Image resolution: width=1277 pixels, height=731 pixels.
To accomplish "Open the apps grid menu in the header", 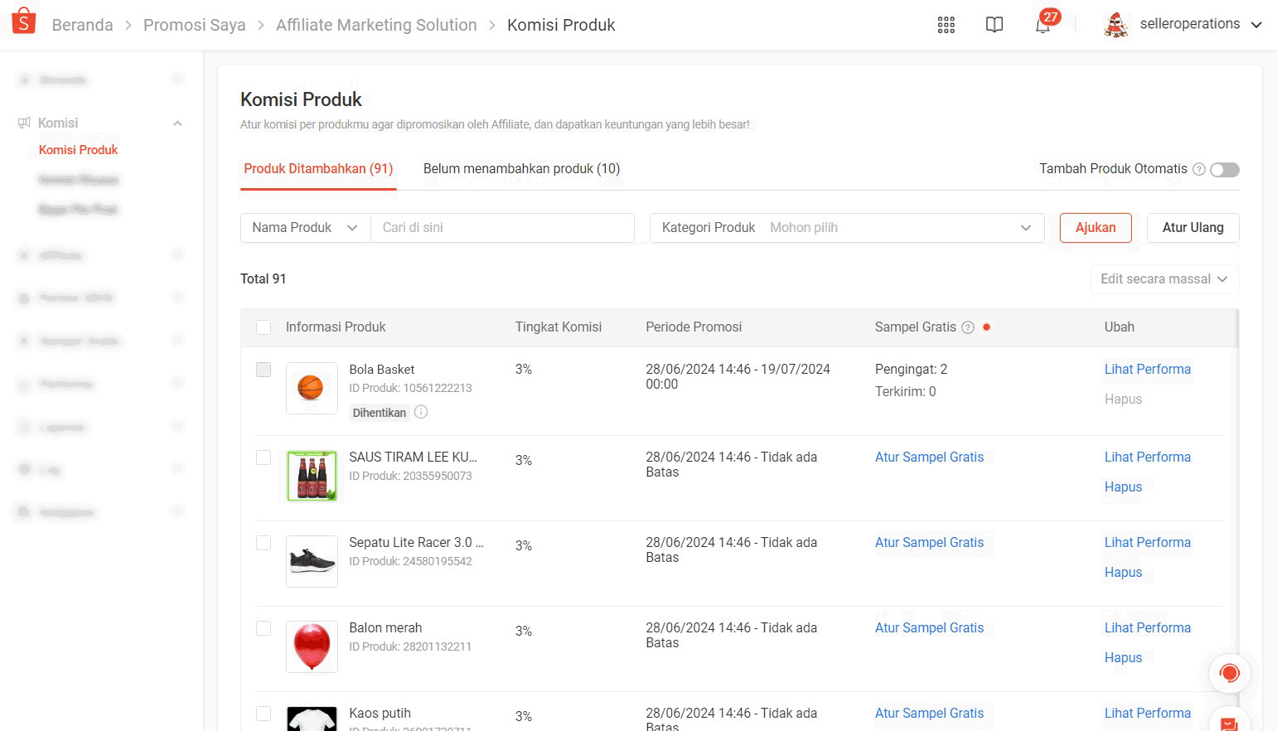I will (x=946, y=25).
